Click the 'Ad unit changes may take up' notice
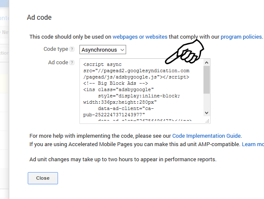The height and width of the screenshot is (199, 264). (123, 159)
